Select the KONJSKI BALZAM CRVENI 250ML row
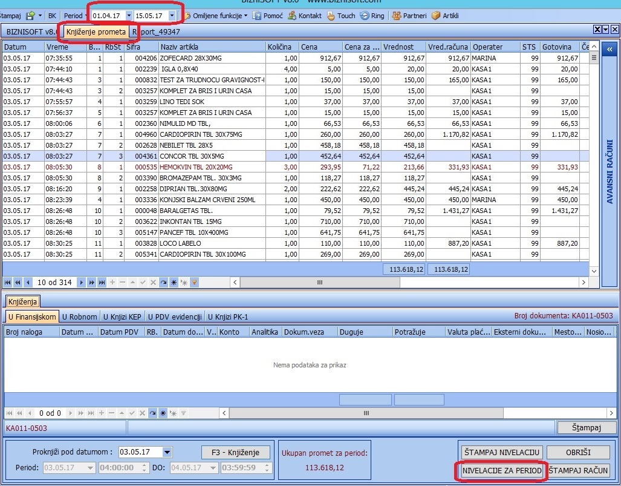 click(296, 200)
